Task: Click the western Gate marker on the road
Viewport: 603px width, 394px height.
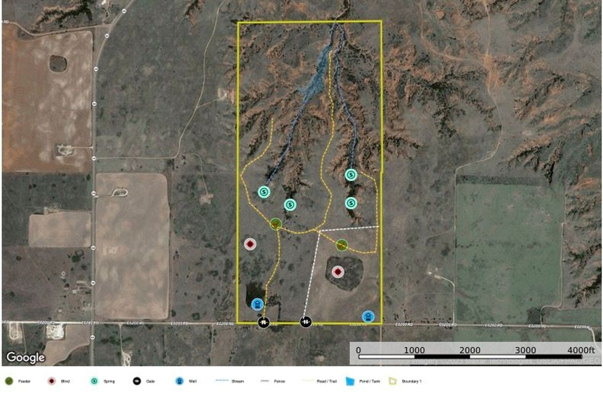Action: [x=263, y=322]
